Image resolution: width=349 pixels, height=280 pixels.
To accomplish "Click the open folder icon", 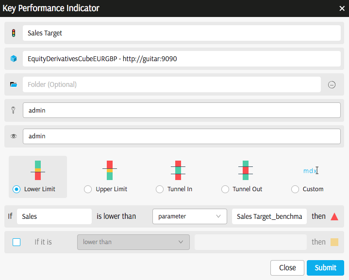I will click(14, 84).
